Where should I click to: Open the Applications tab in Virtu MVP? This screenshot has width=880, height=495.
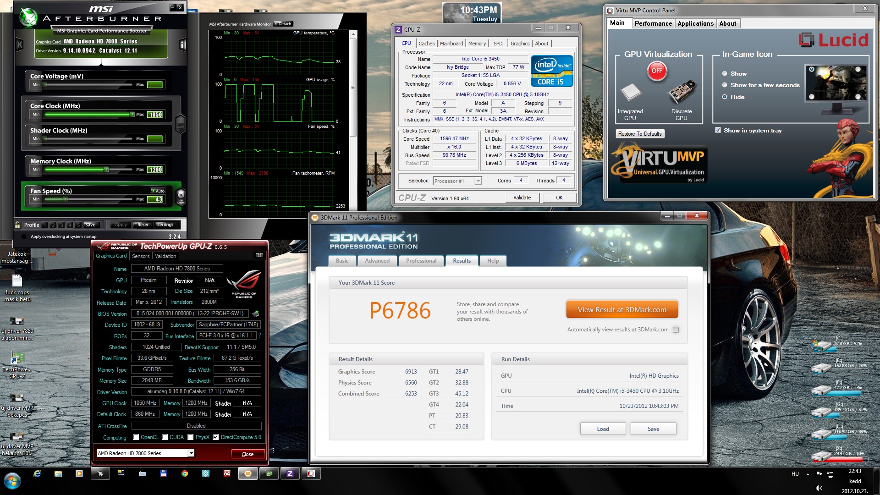coord(695,23)
